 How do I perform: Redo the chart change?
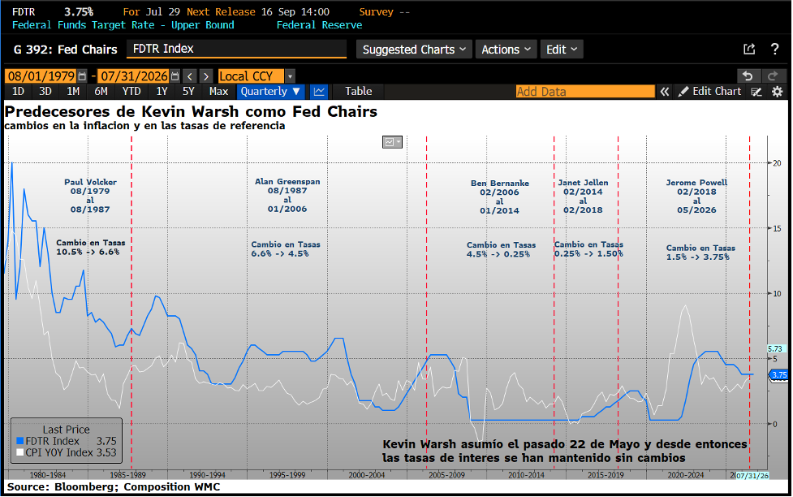773,76
